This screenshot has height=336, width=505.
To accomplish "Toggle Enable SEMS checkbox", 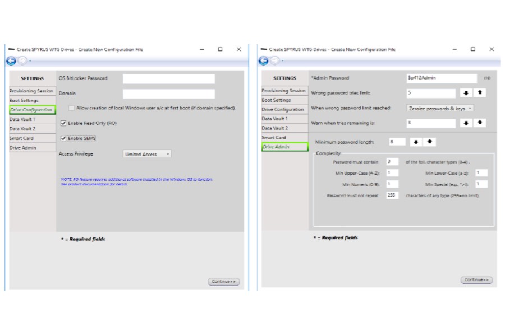I will tap(63, 138).
